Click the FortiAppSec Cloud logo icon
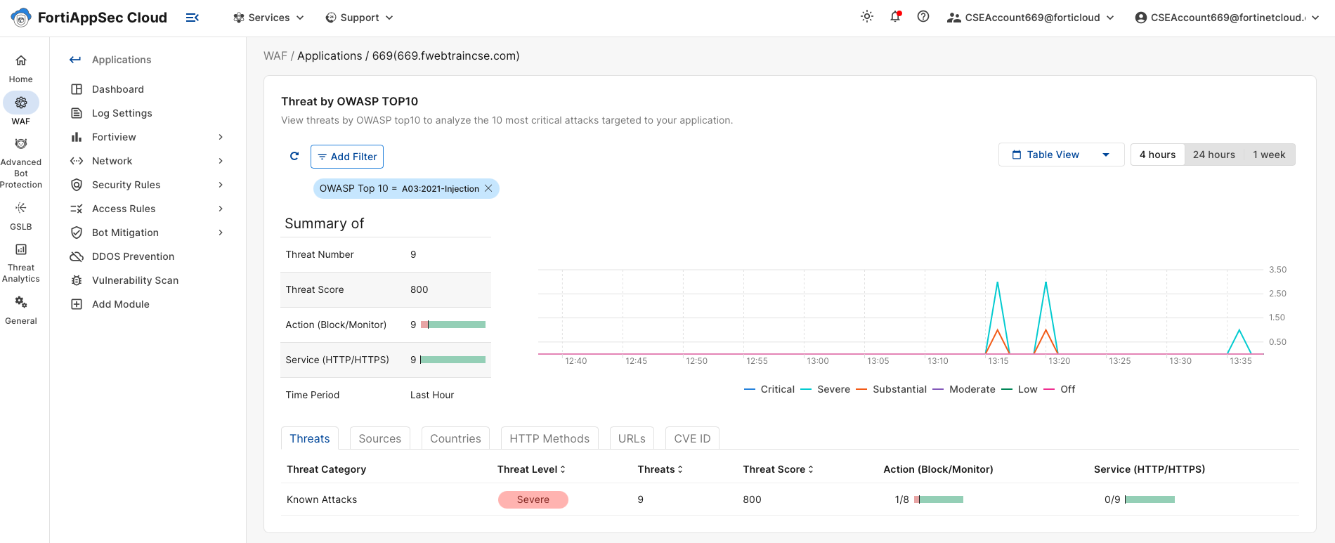The image size is (1335, 543). [21, 18]
